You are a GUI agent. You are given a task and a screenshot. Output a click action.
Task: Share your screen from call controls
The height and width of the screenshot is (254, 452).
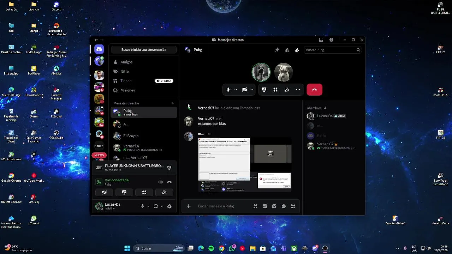pos(264,90)
